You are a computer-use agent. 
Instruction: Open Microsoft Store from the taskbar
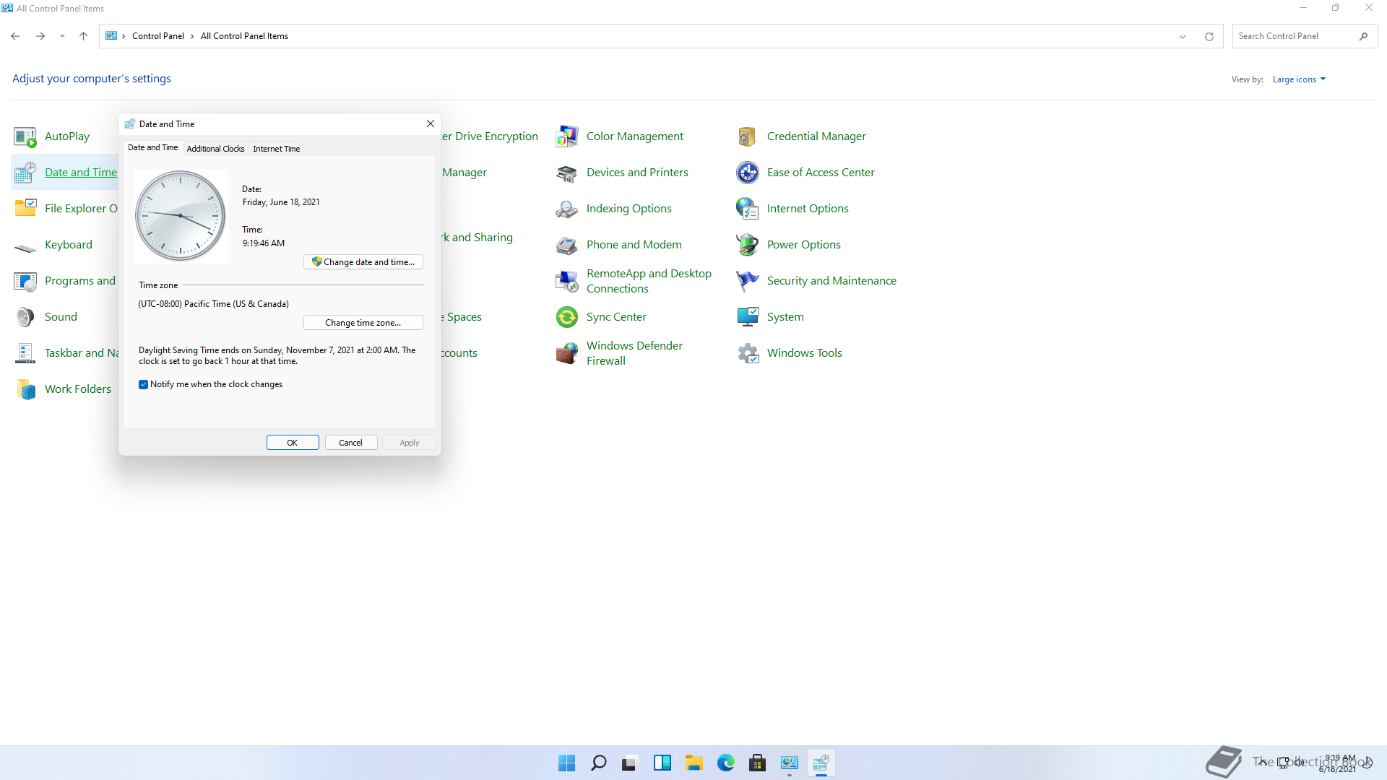point(758,763)
